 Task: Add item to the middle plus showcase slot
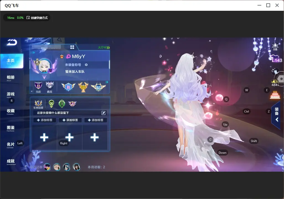[69, 137]
